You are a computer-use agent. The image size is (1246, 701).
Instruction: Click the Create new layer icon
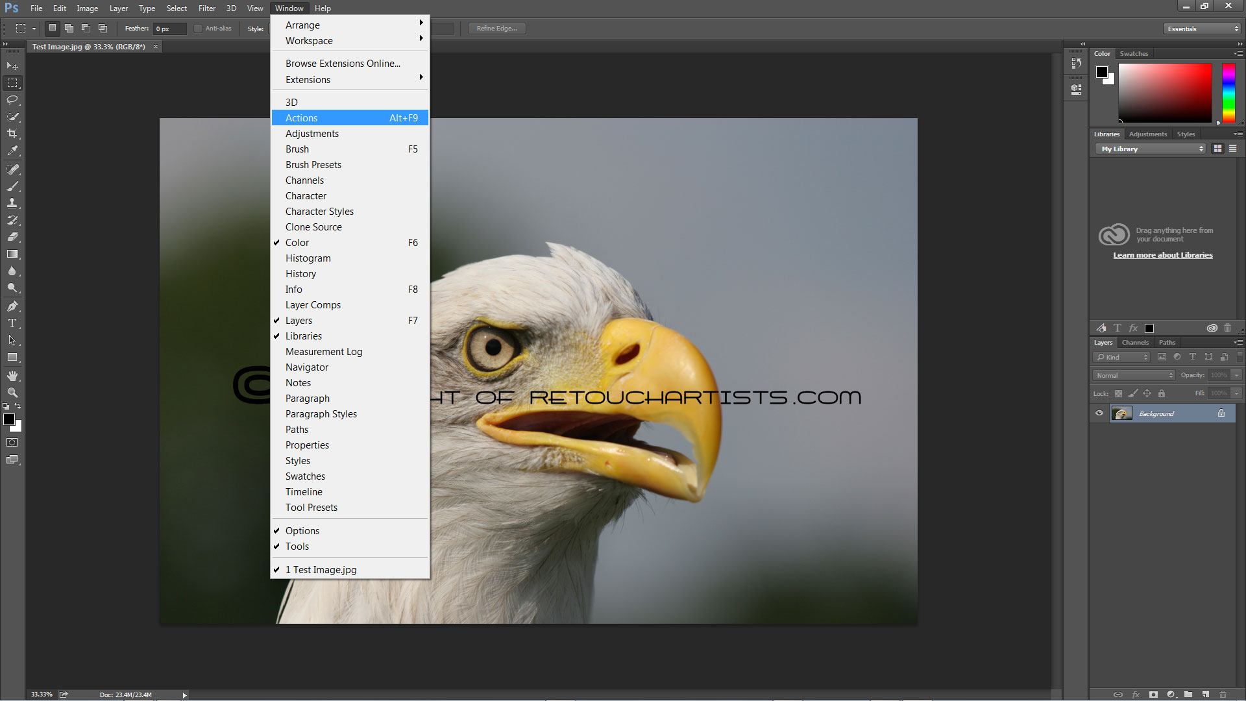coord(1205,695)
